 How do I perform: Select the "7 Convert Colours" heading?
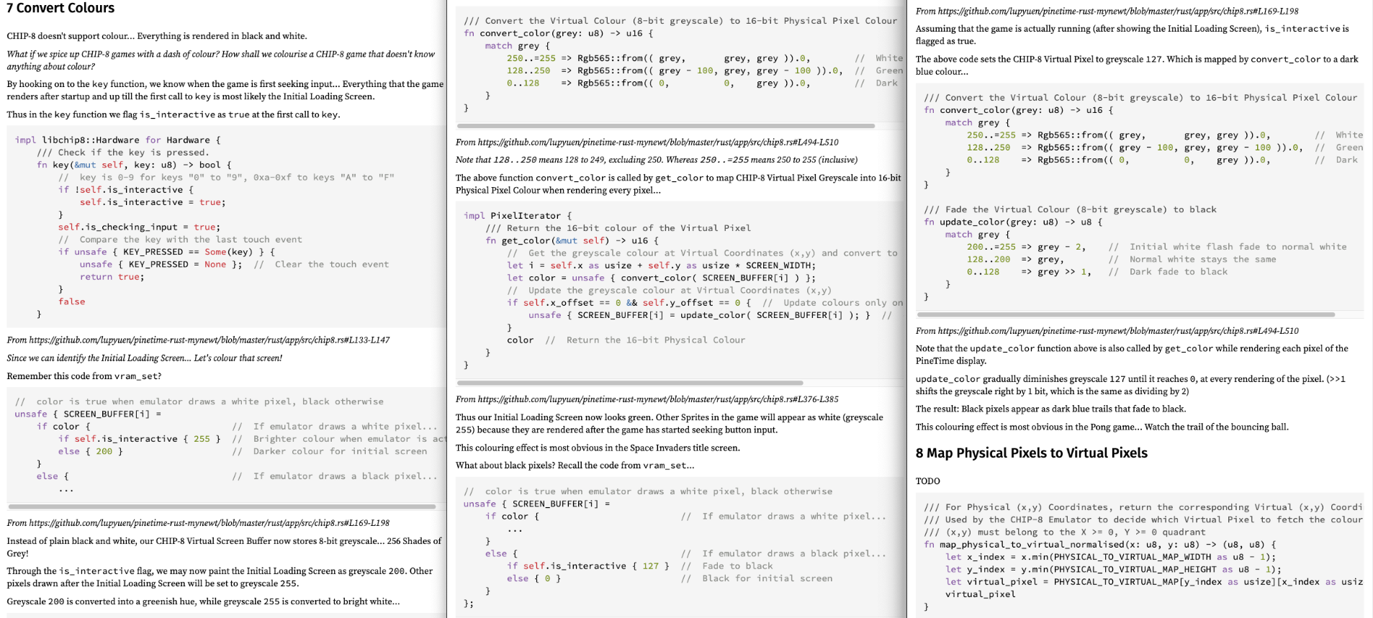click(x=60, y=9)
